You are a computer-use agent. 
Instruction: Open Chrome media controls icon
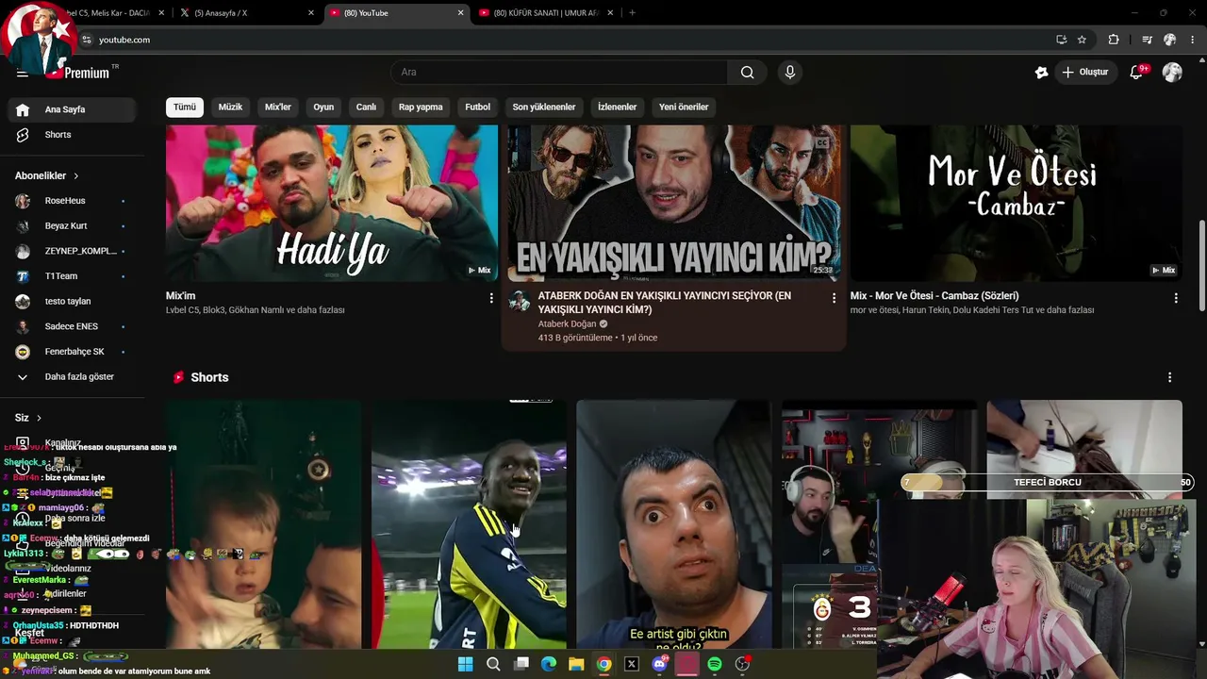(1147, 40)
